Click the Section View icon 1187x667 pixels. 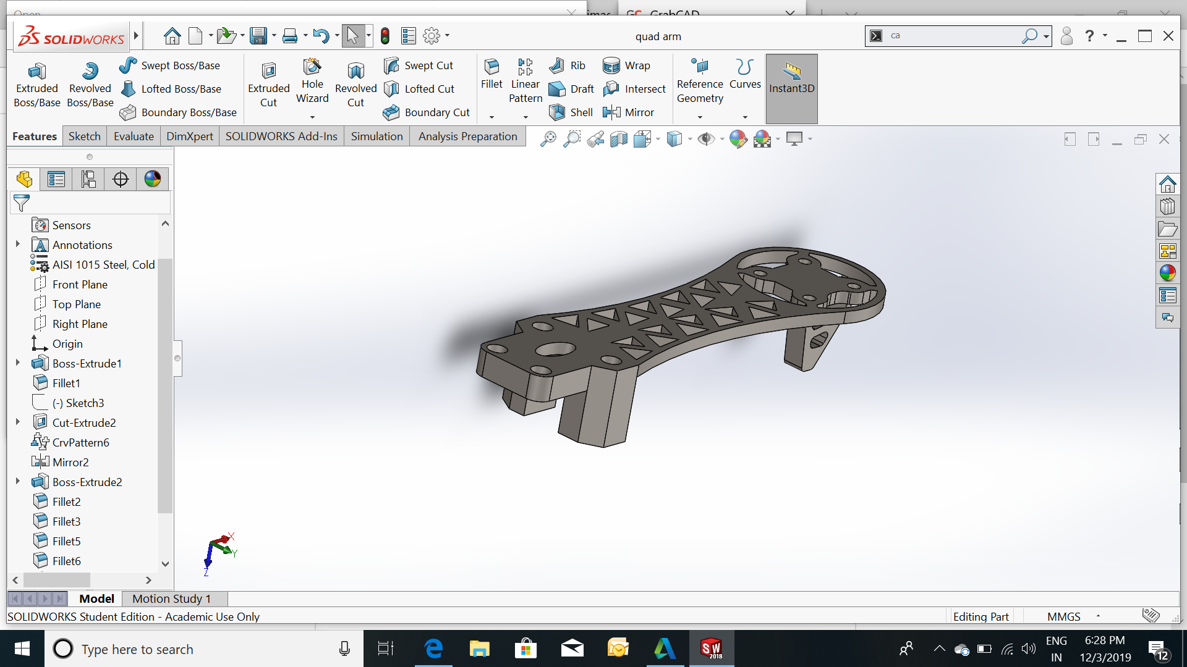[619, 139]
